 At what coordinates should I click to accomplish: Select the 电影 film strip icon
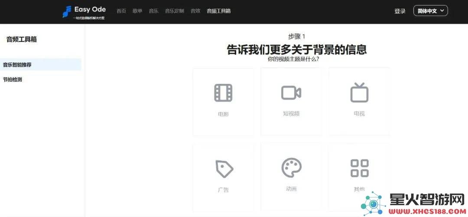223,93
